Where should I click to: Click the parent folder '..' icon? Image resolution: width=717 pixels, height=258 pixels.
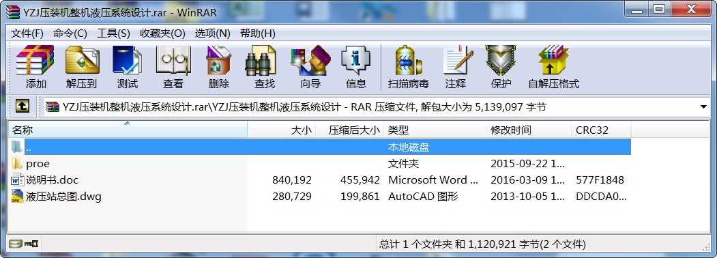click(x=17, y=147)
